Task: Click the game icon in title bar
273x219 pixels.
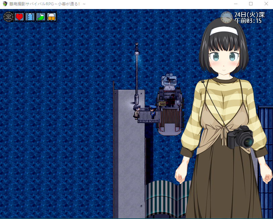Action: [x=5, y=4]
